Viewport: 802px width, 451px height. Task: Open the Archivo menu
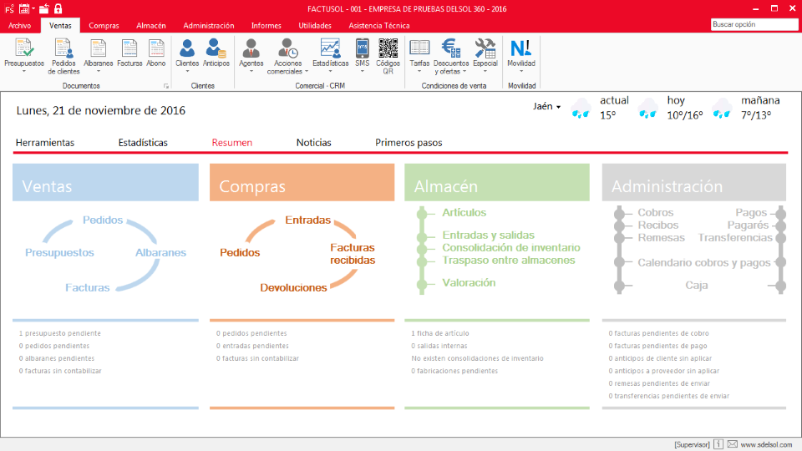coord(19,26)
